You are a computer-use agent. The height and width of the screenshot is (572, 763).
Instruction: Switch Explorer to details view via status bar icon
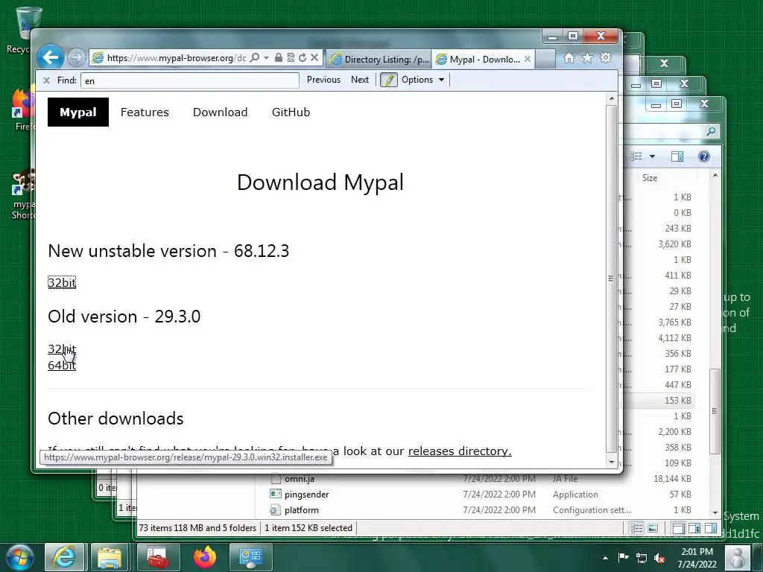pyautogui.click(x=636, y=528)
